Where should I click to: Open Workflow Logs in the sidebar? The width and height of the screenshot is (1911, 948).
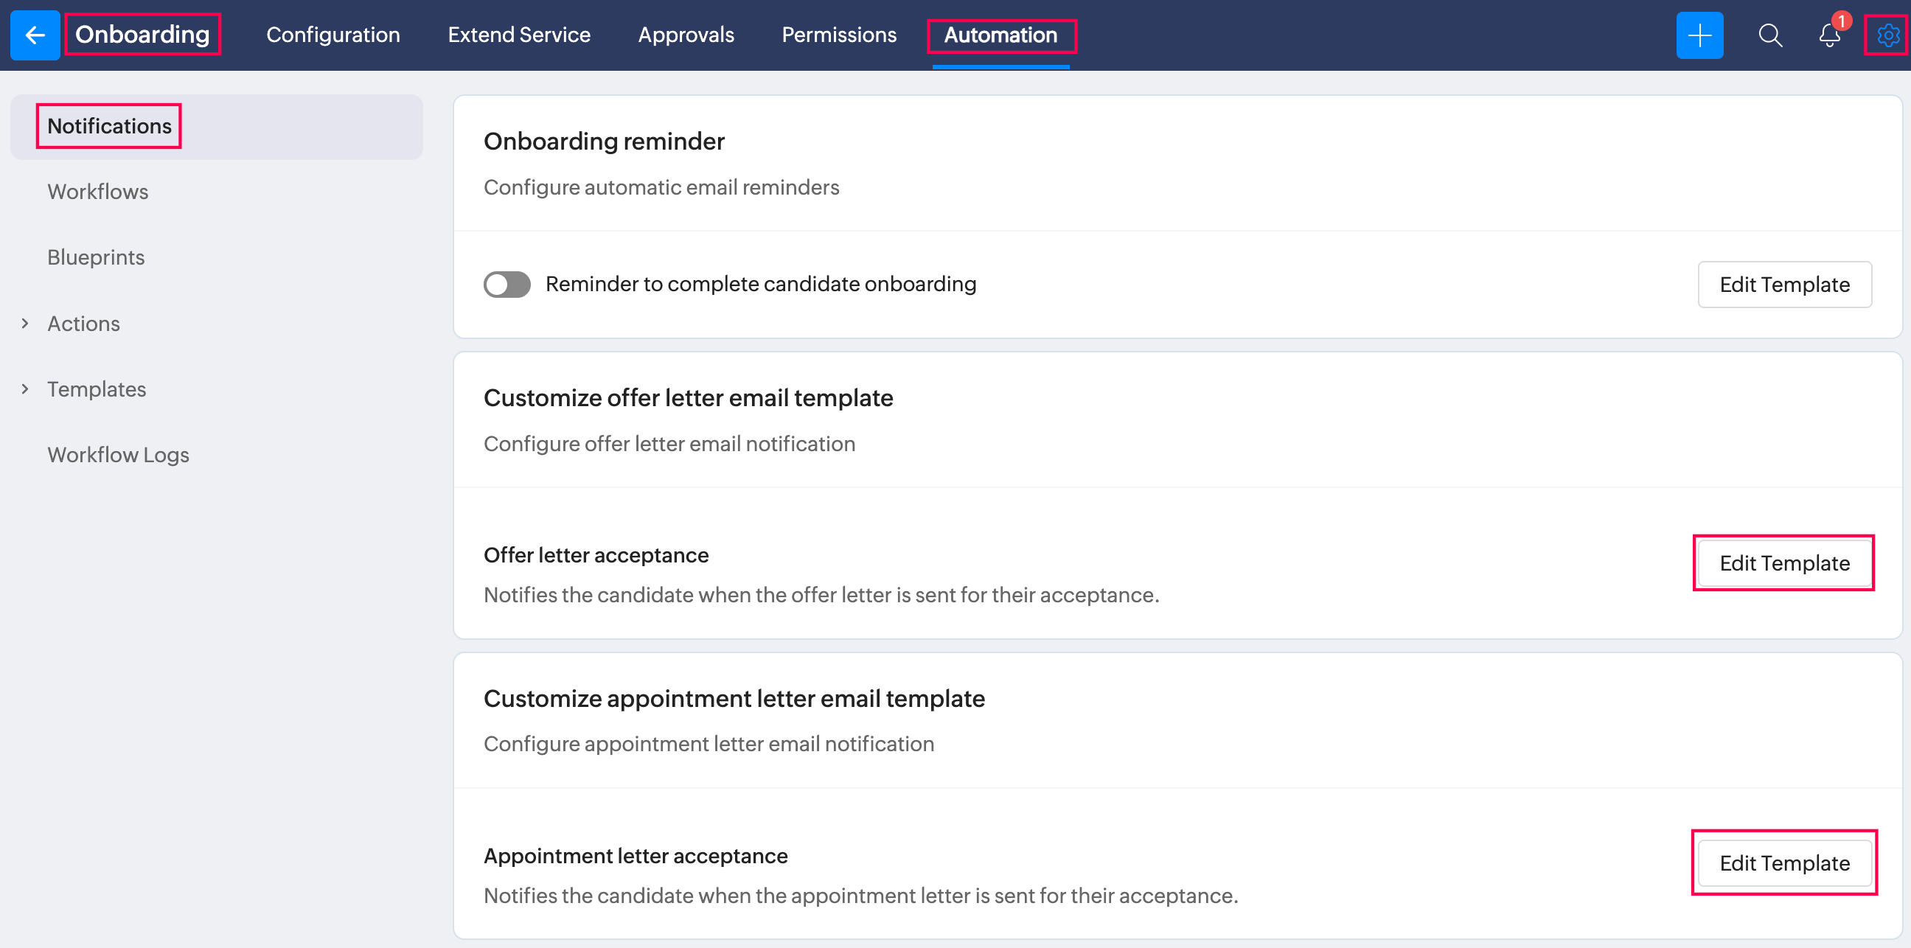coord(118,455)
